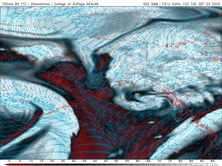Click the "F012" forecast hour label

pos(166,4)
